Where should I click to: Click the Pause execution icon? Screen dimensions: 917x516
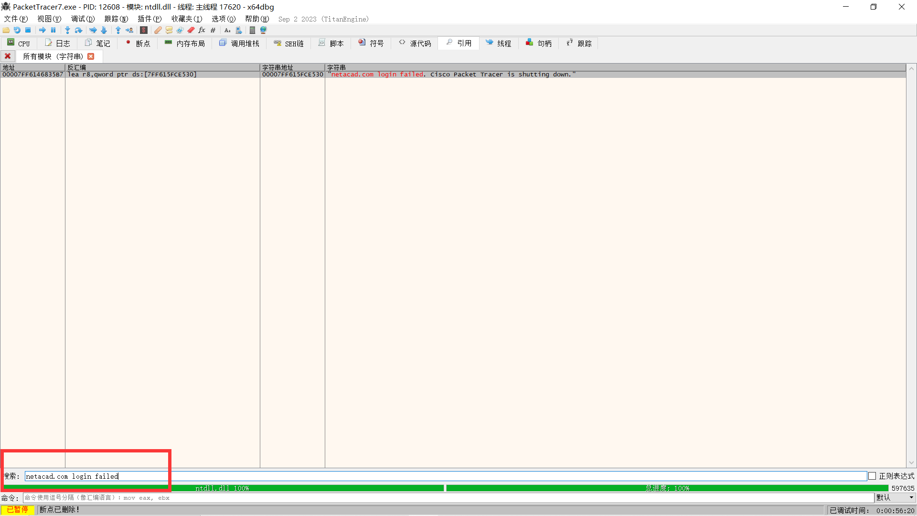click(x=53, y=30)
